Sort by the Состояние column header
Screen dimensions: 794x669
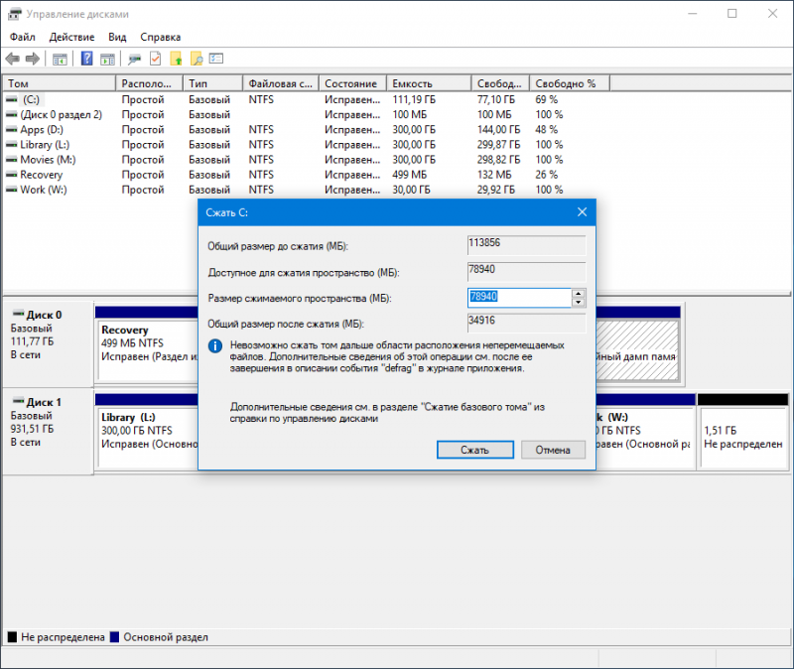pyautogui.click(x=353, y=83)
